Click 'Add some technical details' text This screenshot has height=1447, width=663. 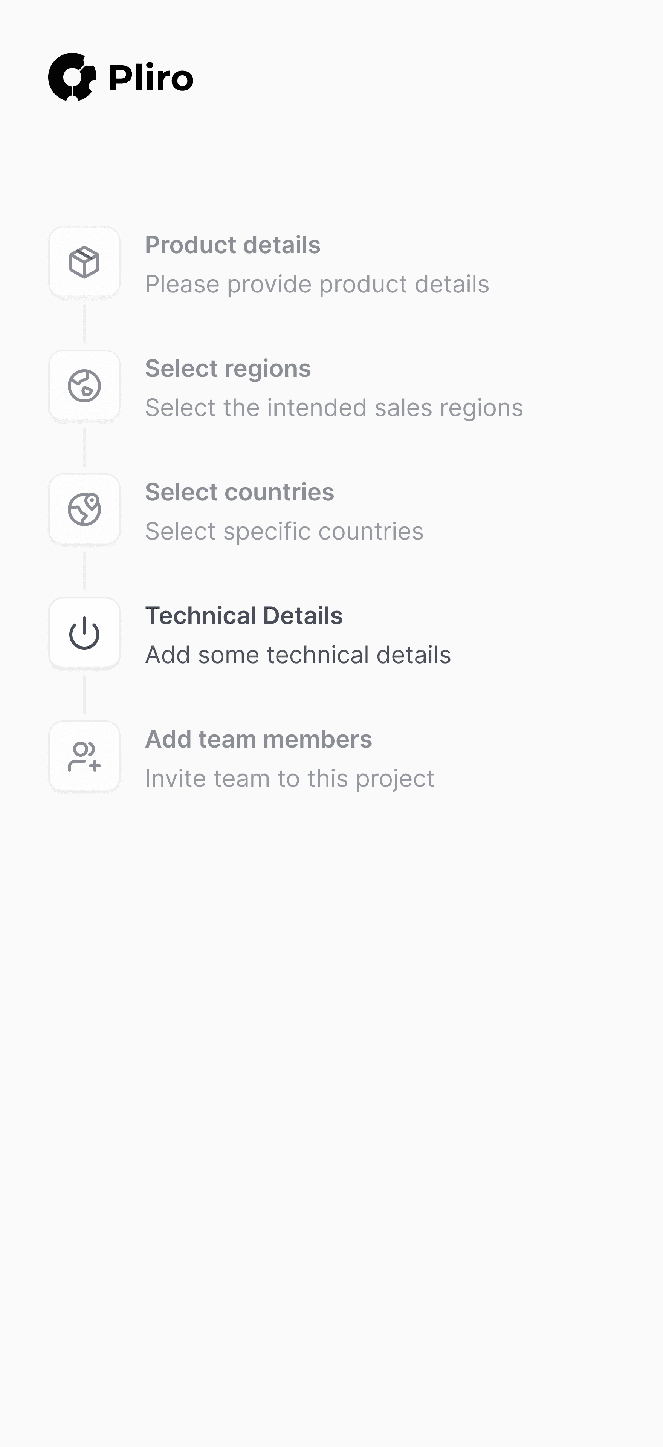click(298, 655)
